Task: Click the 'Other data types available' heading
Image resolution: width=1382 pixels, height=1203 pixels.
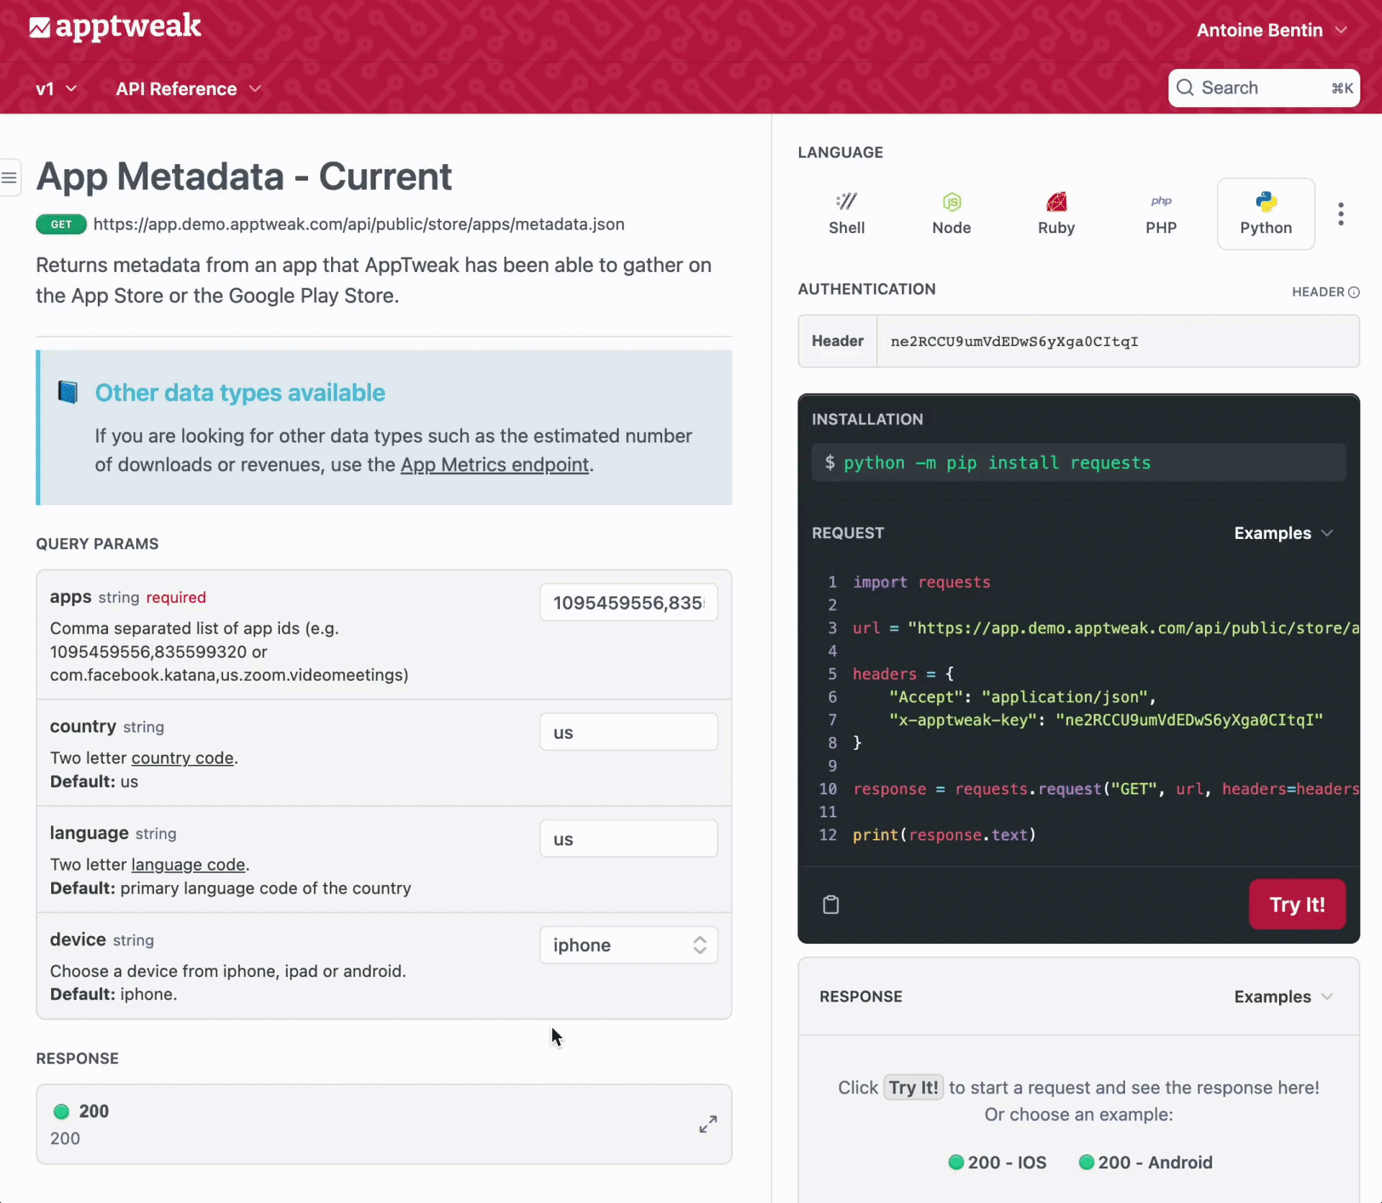Action: click(240, 392)
